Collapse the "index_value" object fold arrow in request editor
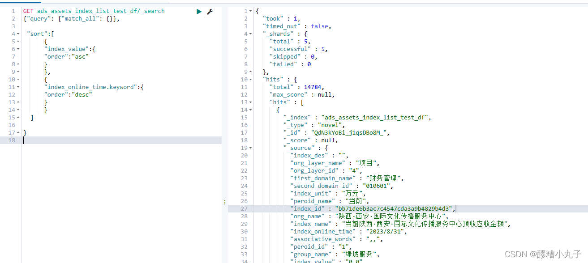This screenshot has height=263, width=588. click(17, 49)
